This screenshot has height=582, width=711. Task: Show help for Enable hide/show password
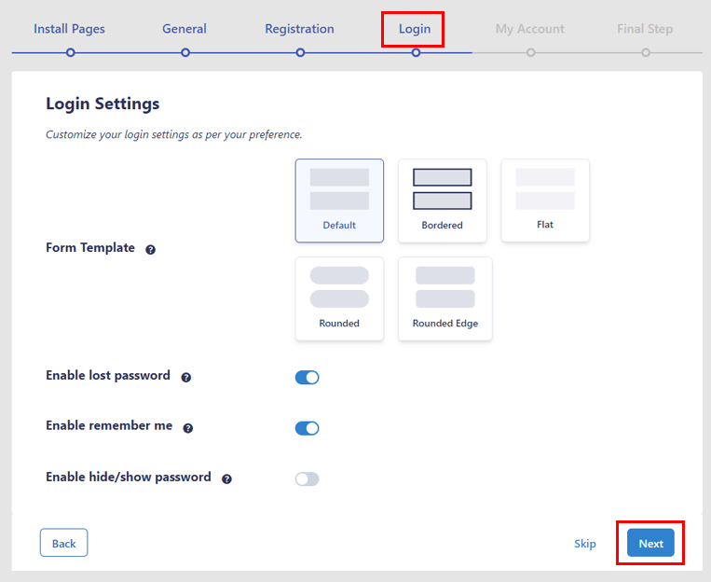pyautogui.click(x=226, y=479)
